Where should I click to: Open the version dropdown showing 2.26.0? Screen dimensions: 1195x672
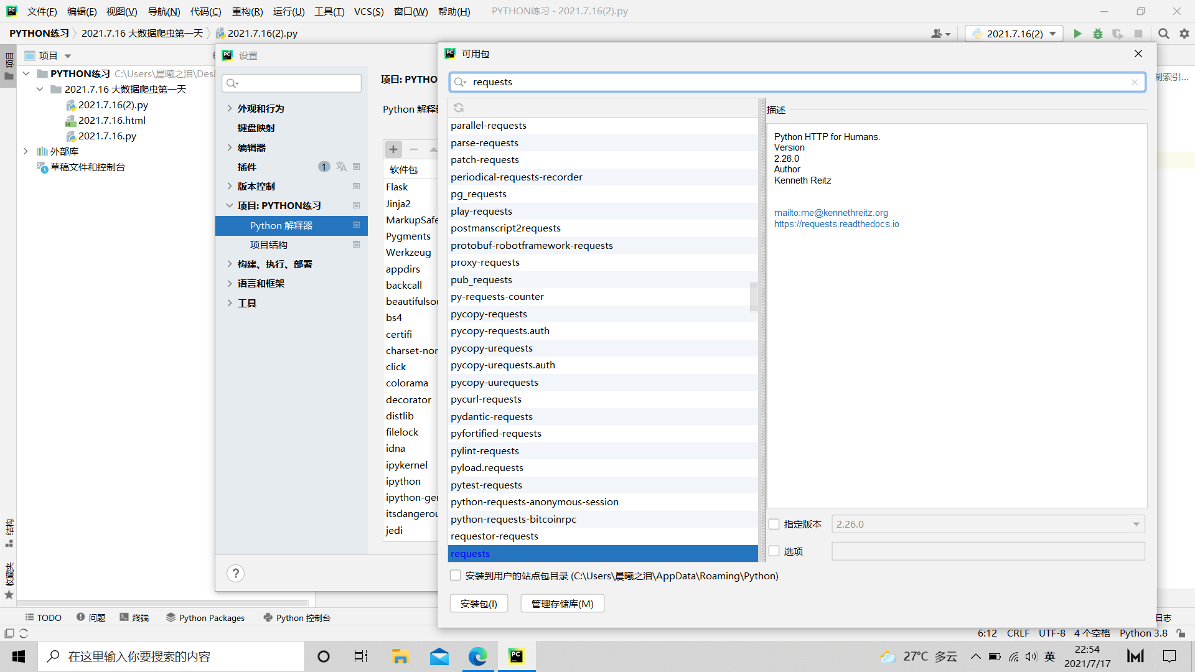coord(1136,524)
